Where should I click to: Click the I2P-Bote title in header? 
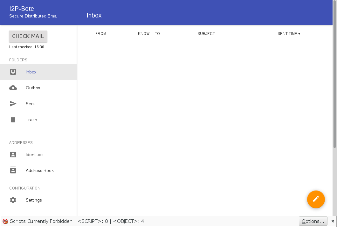coord(22,9)
